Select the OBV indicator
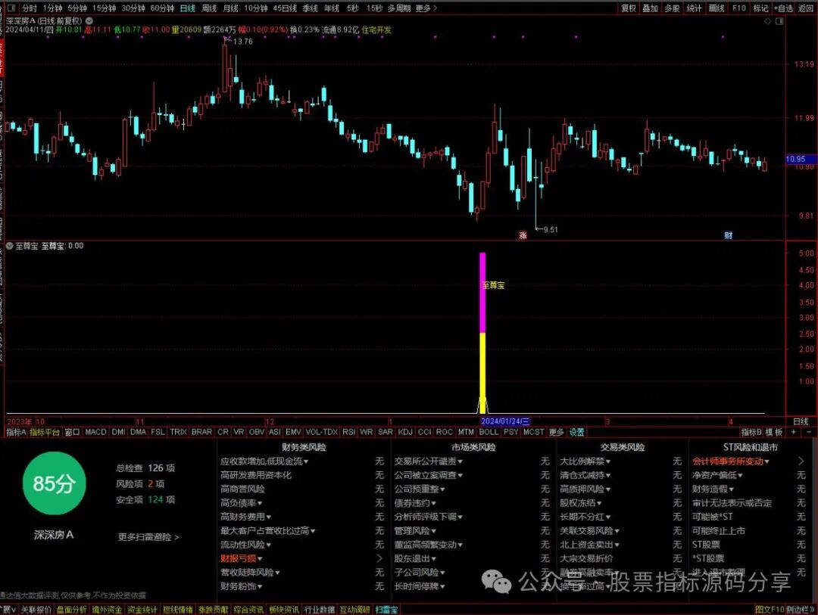 coord(257,432)
